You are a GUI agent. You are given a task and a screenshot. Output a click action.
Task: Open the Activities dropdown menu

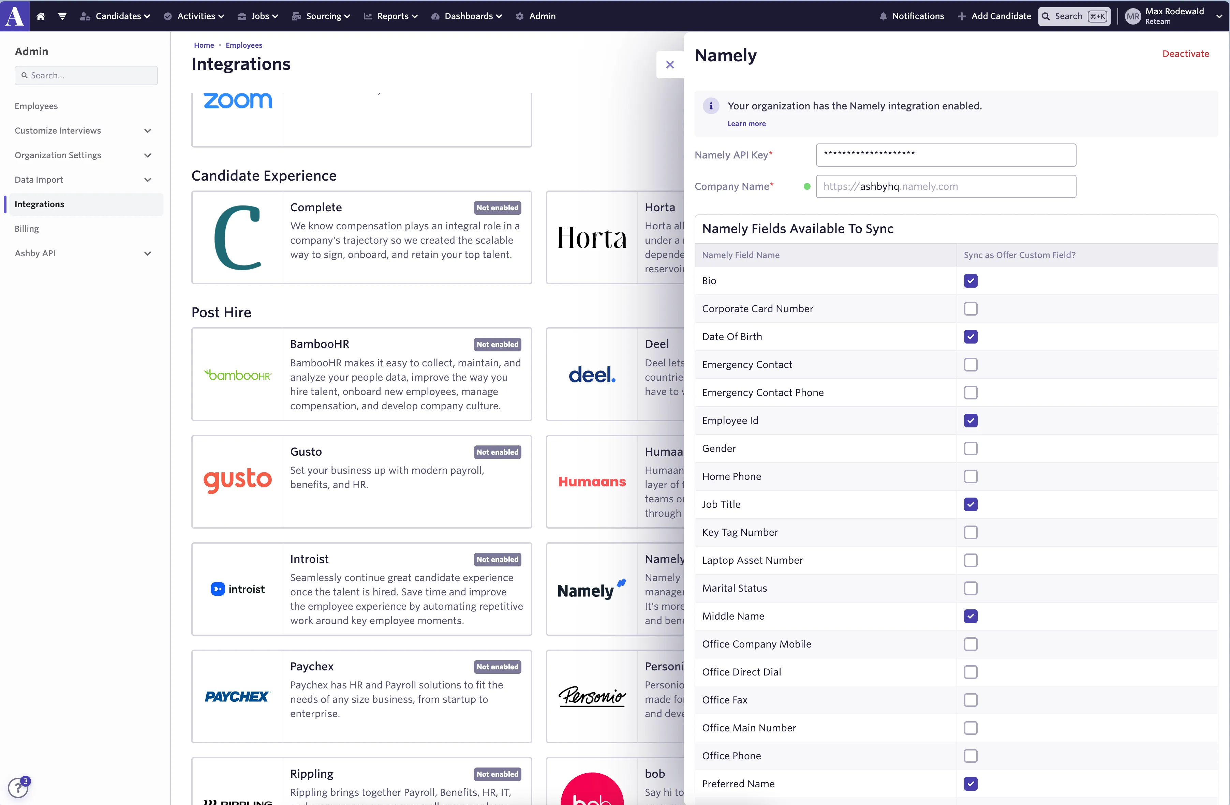point(194,16)
